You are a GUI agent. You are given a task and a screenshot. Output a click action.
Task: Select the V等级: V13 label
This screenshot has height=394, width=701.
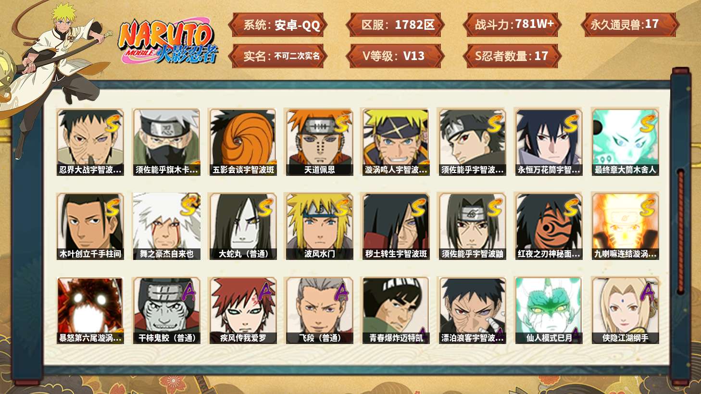[x=395, y=56]
